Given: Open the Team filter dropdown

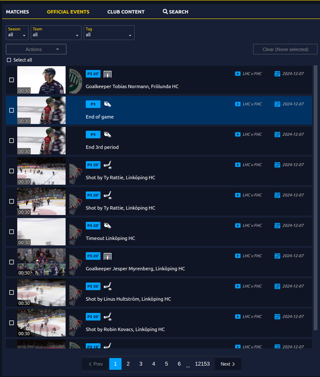Looking at the screenshot, I should tap(56, 32).
